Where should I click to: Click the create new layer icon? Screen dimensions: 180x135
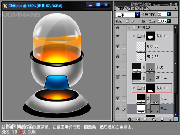pos(162,119)
